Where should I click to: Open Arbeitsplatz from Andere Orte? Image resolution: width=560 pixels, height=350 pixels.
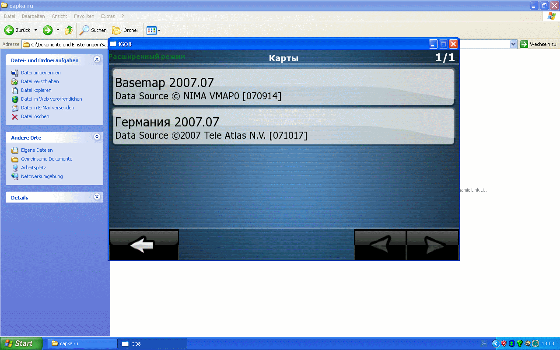[x=33, y=168]
